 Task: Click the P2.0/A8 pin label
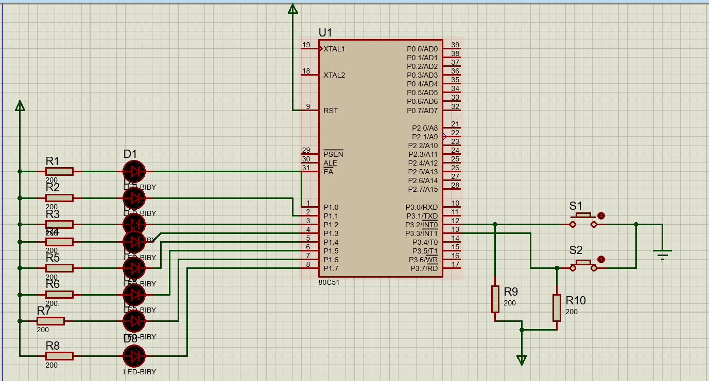(425, 128)
